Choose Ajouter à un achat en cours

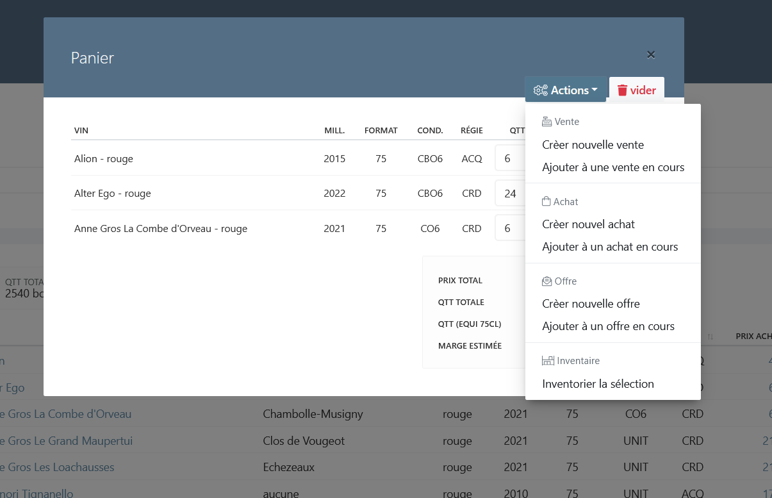610,247
